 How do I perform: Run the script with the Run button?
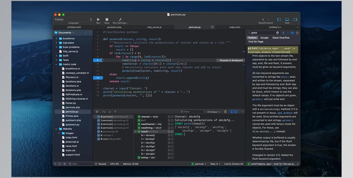pyautogui.click(x=98, y=20)
